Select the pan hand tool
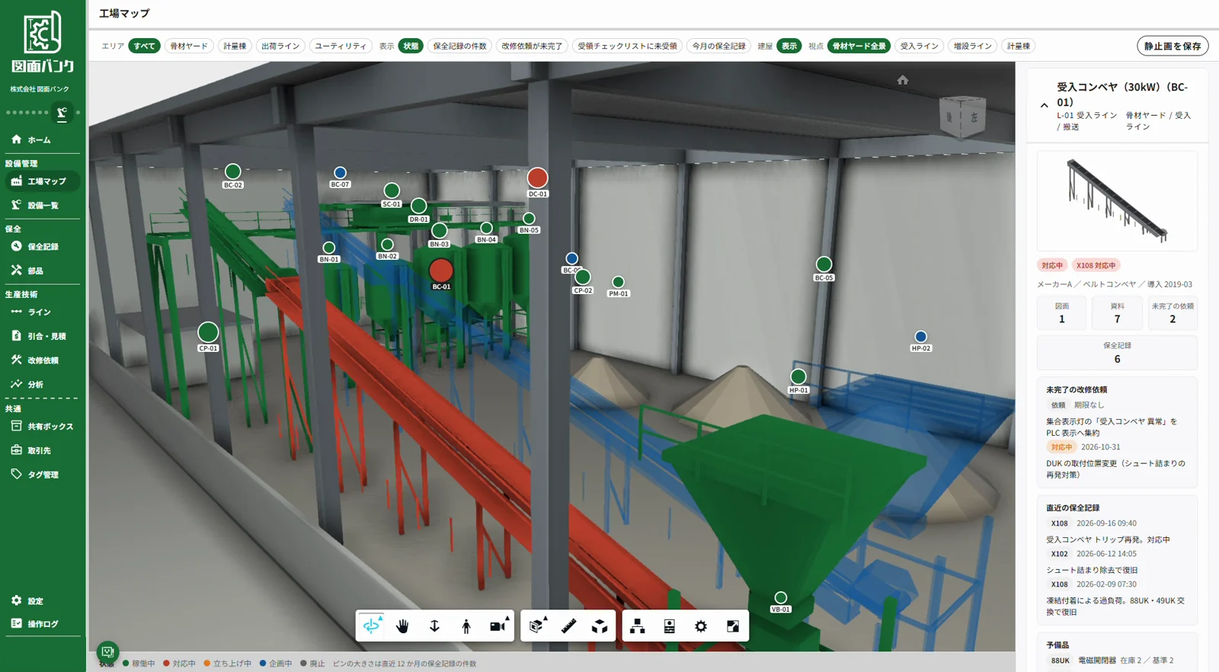1219x672 pixels. pyautogui.click(x=402, y=626)
